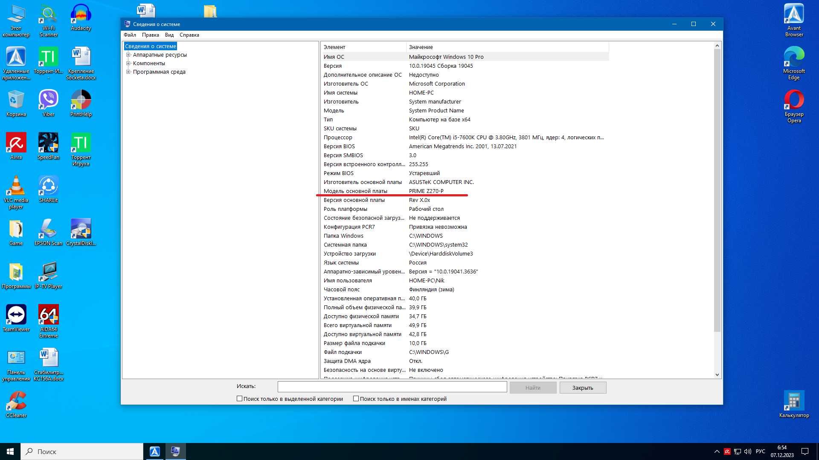Screen dimensions: 819x460
Task: Open the IP-TV Player shortcut
Action: coord(48,275)
